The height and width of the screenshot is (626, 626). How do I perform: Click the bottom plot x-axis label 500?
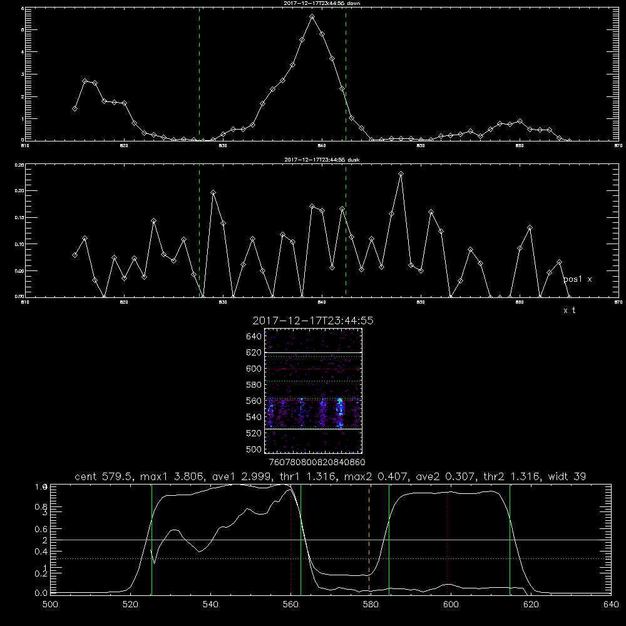[x=50, y=605]
